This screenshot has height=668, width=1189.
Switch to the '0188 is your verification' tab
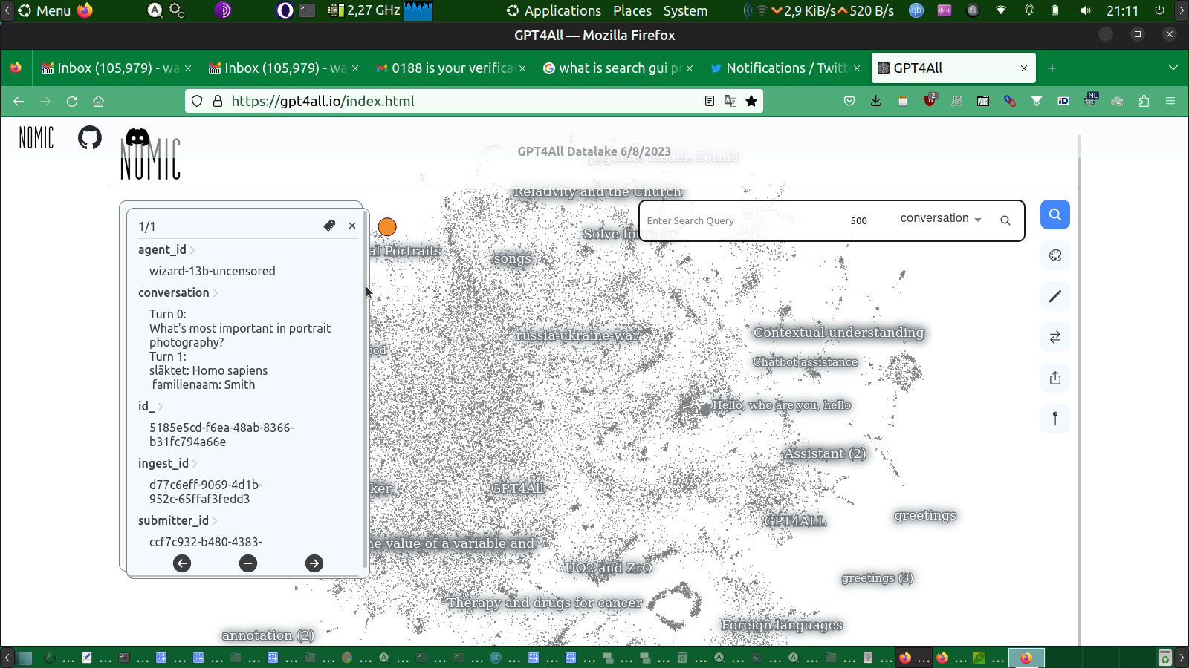point(452,68)
